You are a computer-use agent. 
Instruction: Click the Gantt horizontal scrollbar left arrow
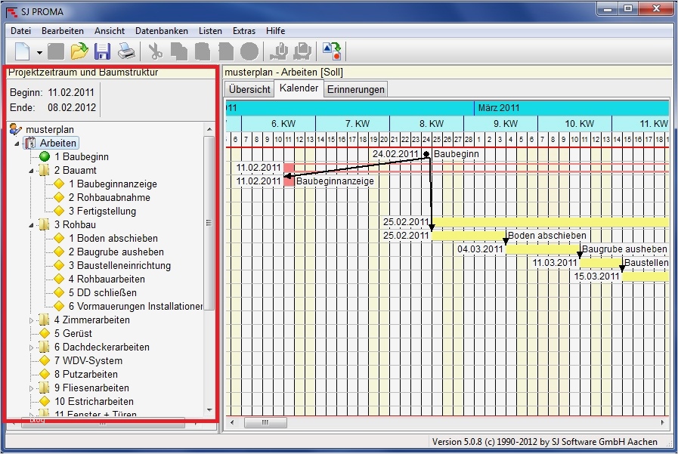coord(232,422)
